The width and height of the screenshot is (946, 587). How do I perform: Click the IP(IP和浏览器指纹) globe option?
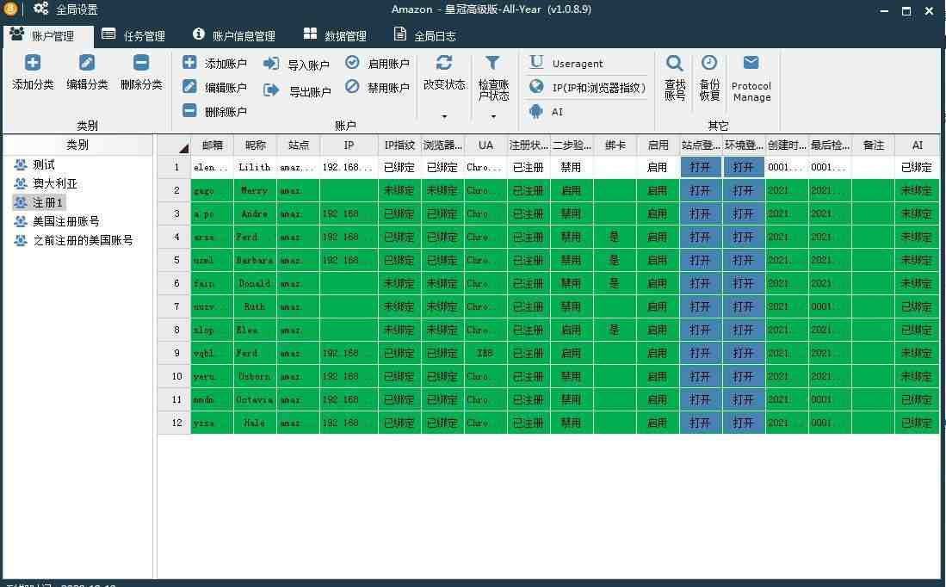point(587,88)
